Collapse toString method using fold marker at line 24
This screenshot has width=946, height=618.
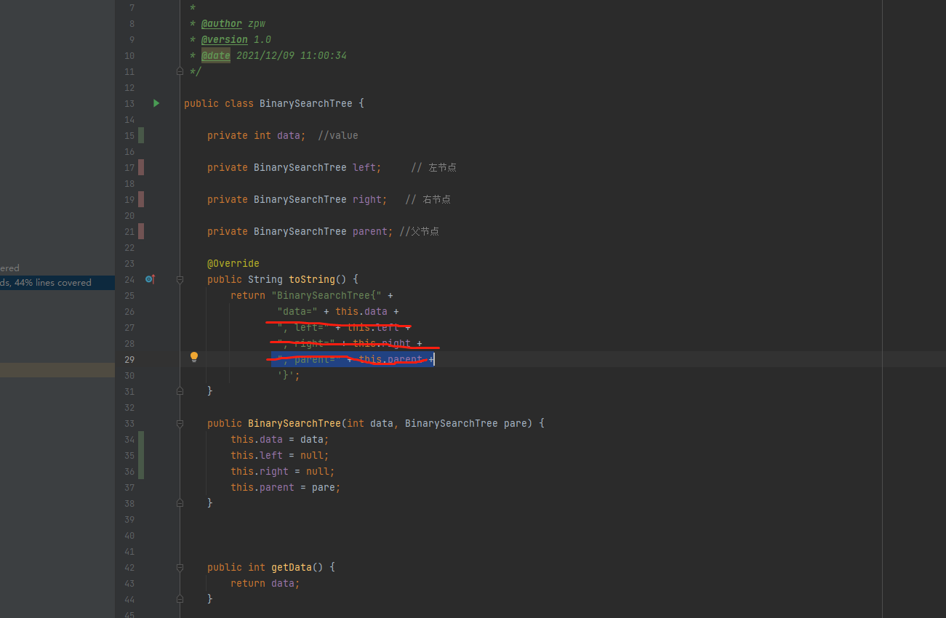pyautogui.click(x=180, y=279)
